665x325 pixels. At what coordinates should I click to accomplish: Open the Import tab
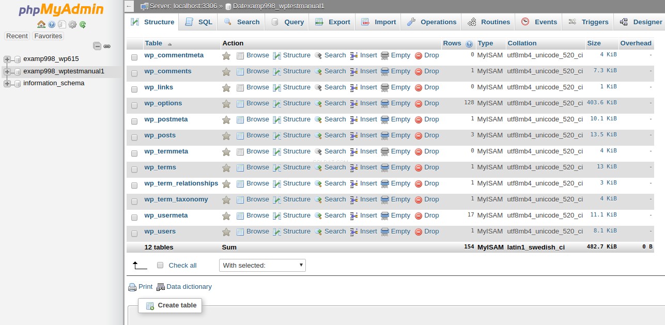pyautogui.click(x=378, y=22)
